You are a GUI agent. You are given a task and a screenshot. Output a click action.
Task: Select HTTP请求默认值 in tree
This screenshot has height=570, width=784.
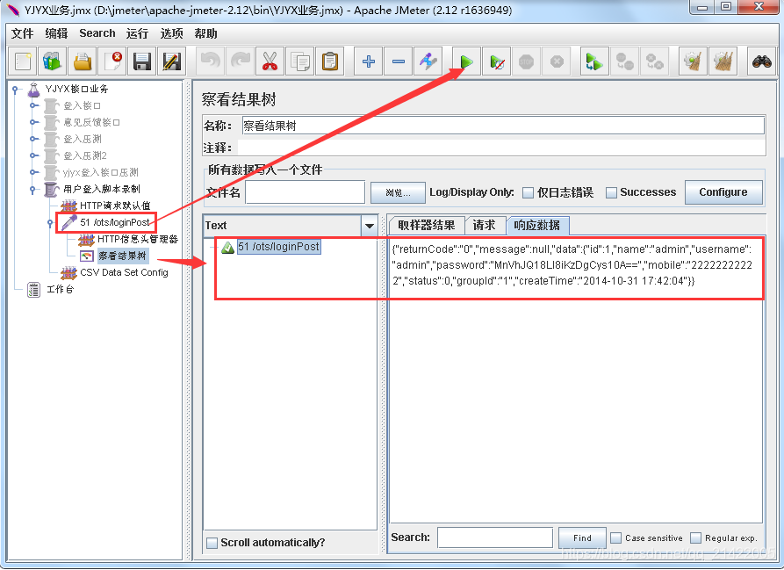pyautogui.click(x=115, y=206)
